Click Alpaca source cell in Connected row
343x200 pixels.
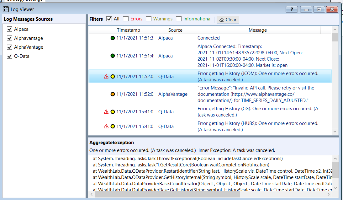165,38
